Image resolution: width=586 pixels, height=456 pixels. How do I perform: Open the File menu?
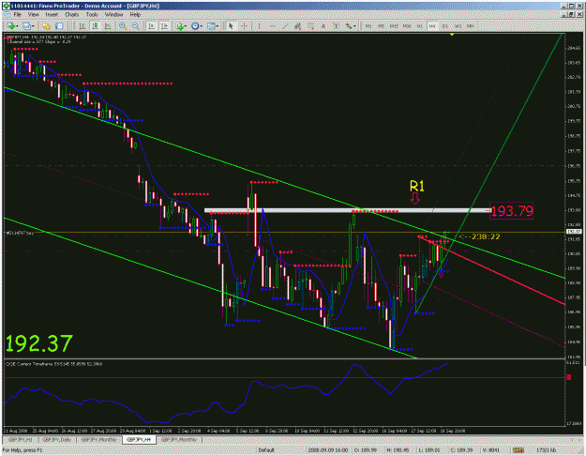coord(17,15)
